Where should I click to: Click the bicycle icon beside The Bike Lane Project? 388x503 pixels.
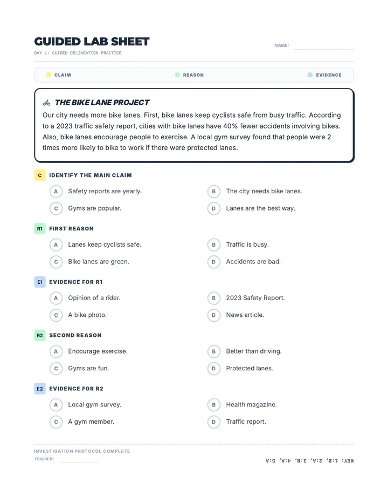[46, 103]
